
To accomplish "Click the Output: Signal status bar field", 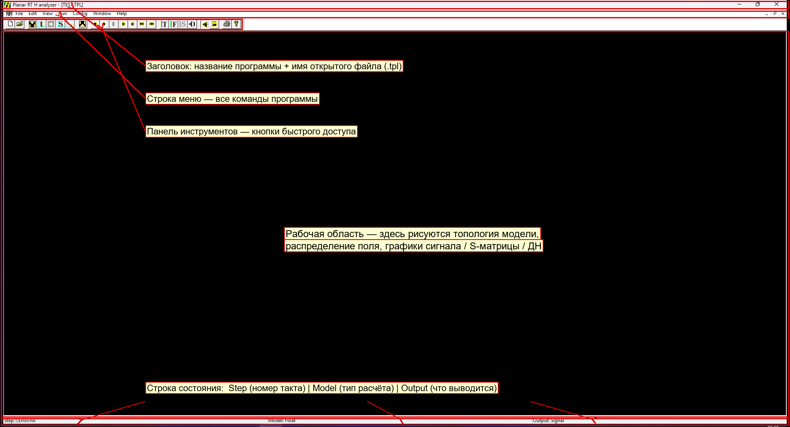I will pyautogui.click(x=659, y=420).
